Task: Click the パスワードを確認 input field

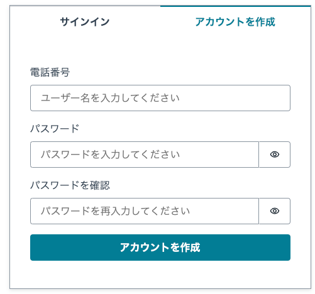Action: click(145, 211)
